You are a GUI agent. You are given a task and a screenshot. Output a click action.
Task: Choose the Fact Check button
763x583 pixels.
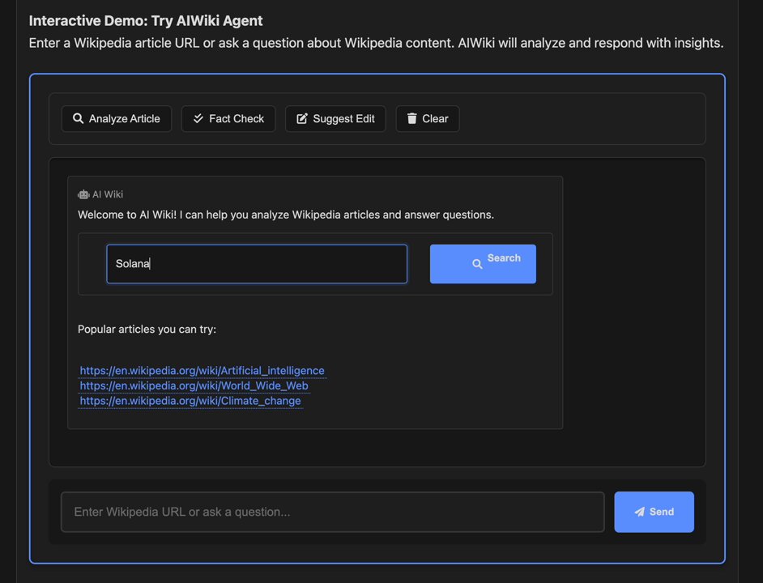pos(228,119)
